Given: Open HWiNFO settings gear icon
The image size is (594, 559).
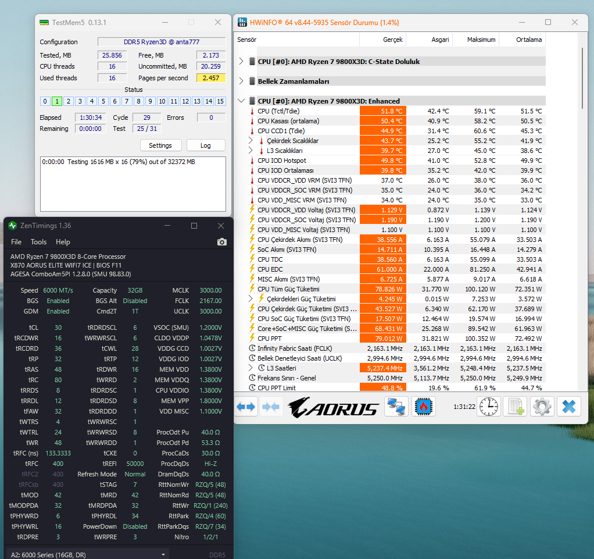Looking at the screenshot, I should click(x=542, y=407).
